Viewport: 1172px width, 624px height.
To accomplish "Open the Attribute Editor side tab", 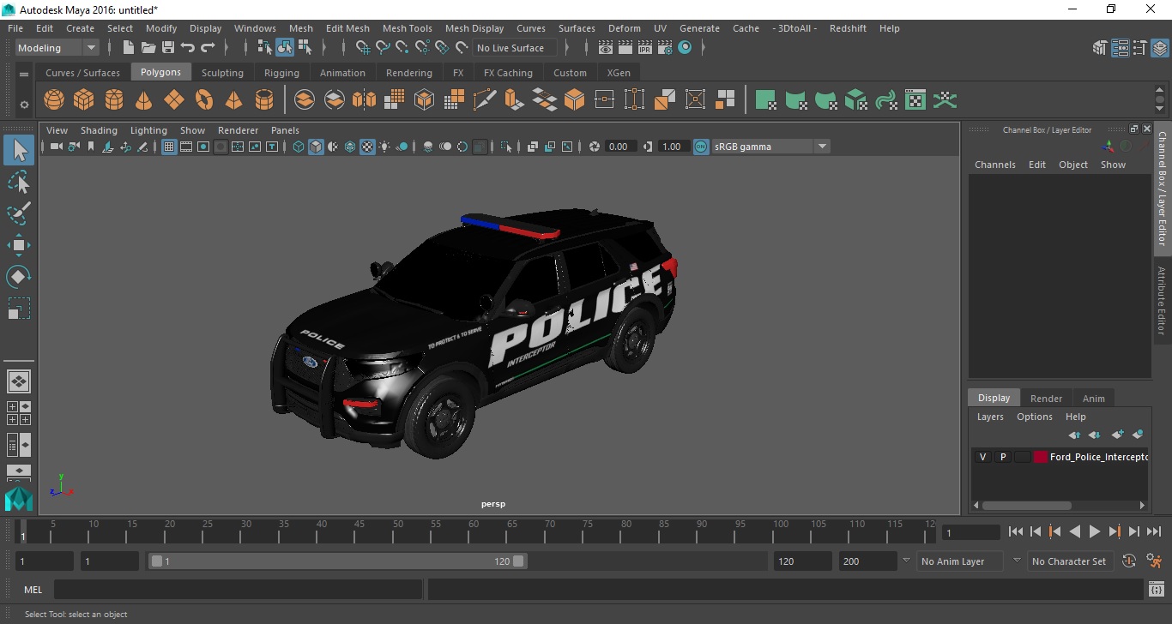I will pos(1162,300).
